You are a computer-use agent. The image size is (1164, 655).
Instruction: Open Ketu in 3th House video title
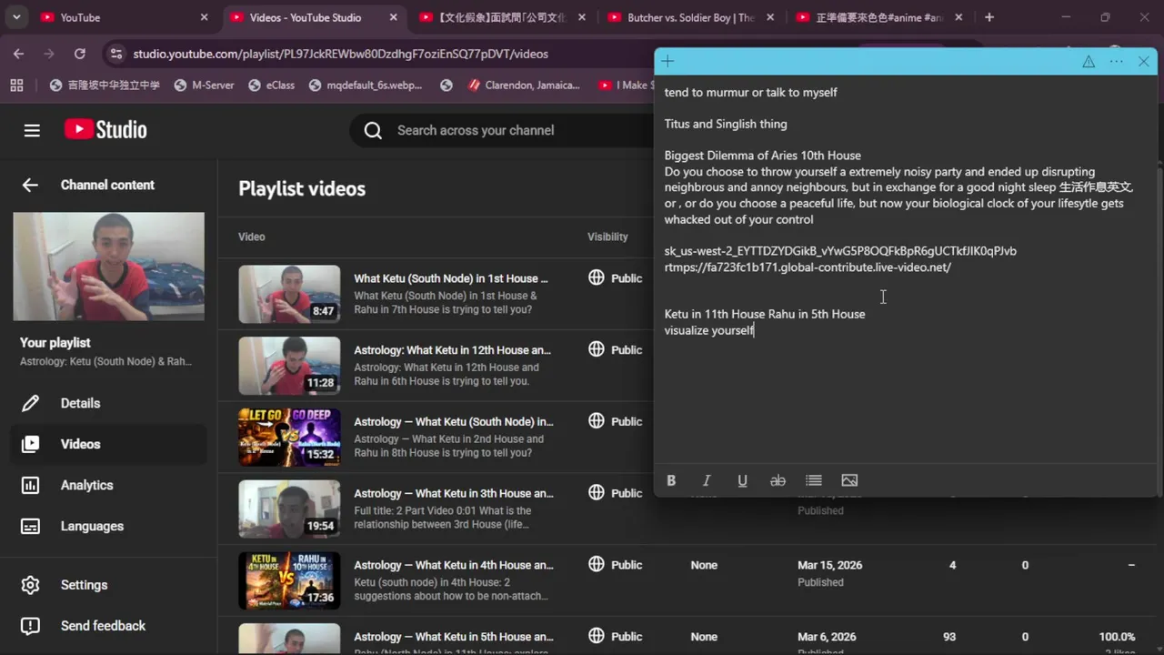454,493
